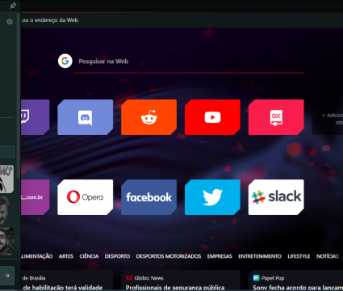
Task: Open the Discord speed dial tile
Action: coord(86,117)
